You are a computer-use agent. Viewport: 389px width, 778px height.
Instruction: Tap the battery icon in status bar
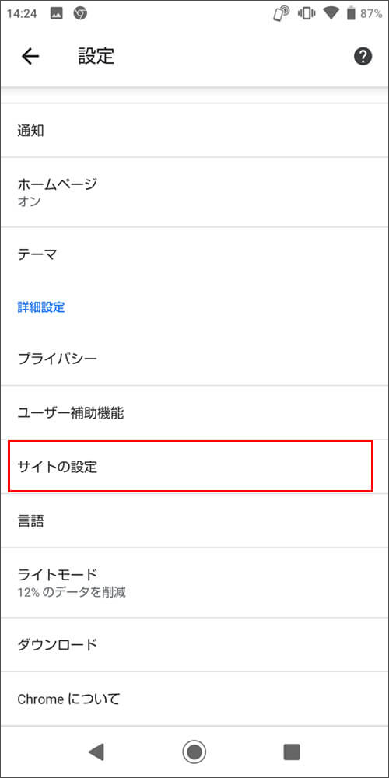point(352,14)
